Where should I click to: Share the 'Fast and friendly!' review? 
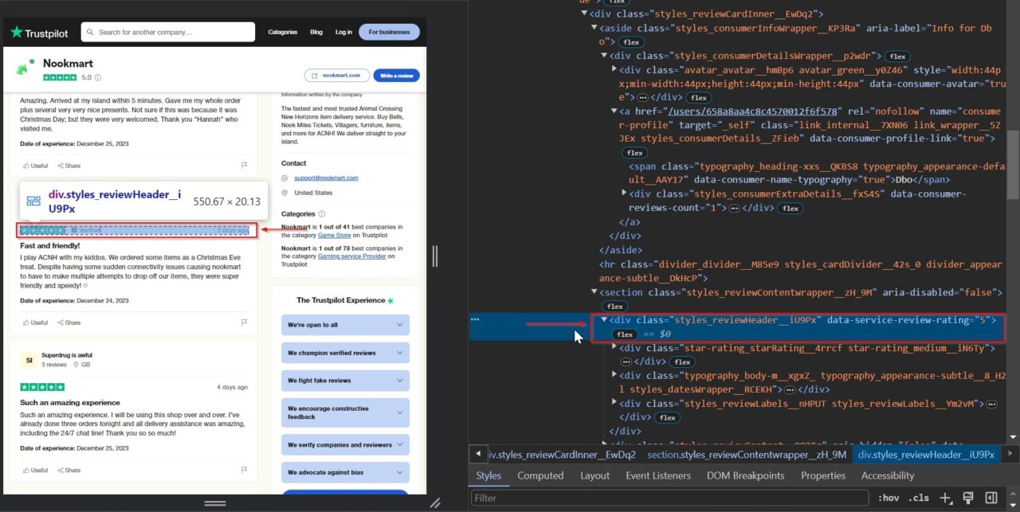click(69, 322)
